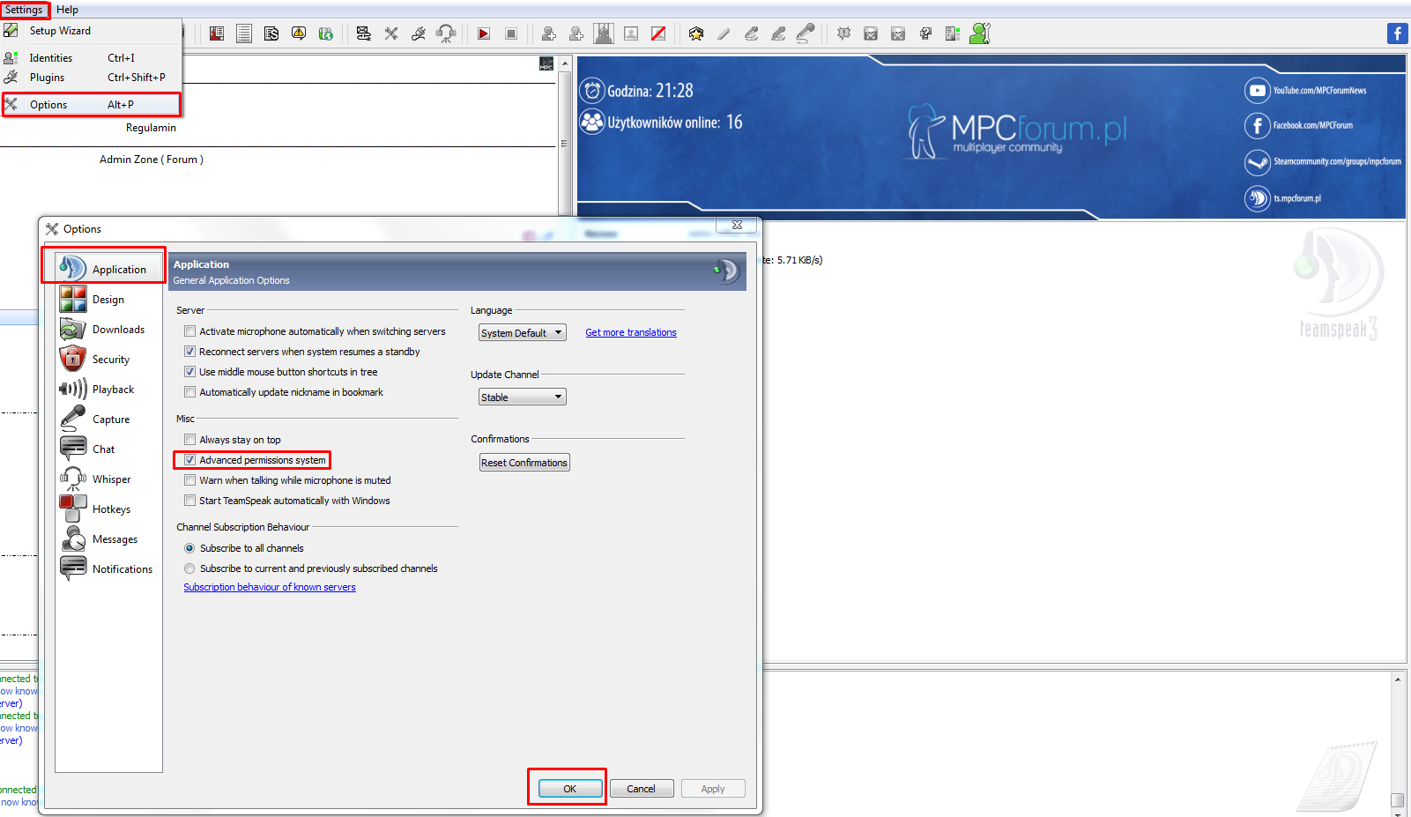Click Cancel in Options dialog
The image size is (1411, 817).
[642, 789]
